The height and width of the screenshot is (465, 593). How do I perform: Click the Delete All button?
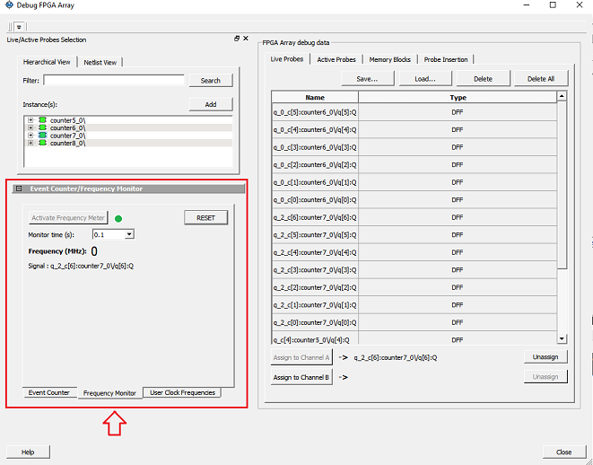point(540,79)
